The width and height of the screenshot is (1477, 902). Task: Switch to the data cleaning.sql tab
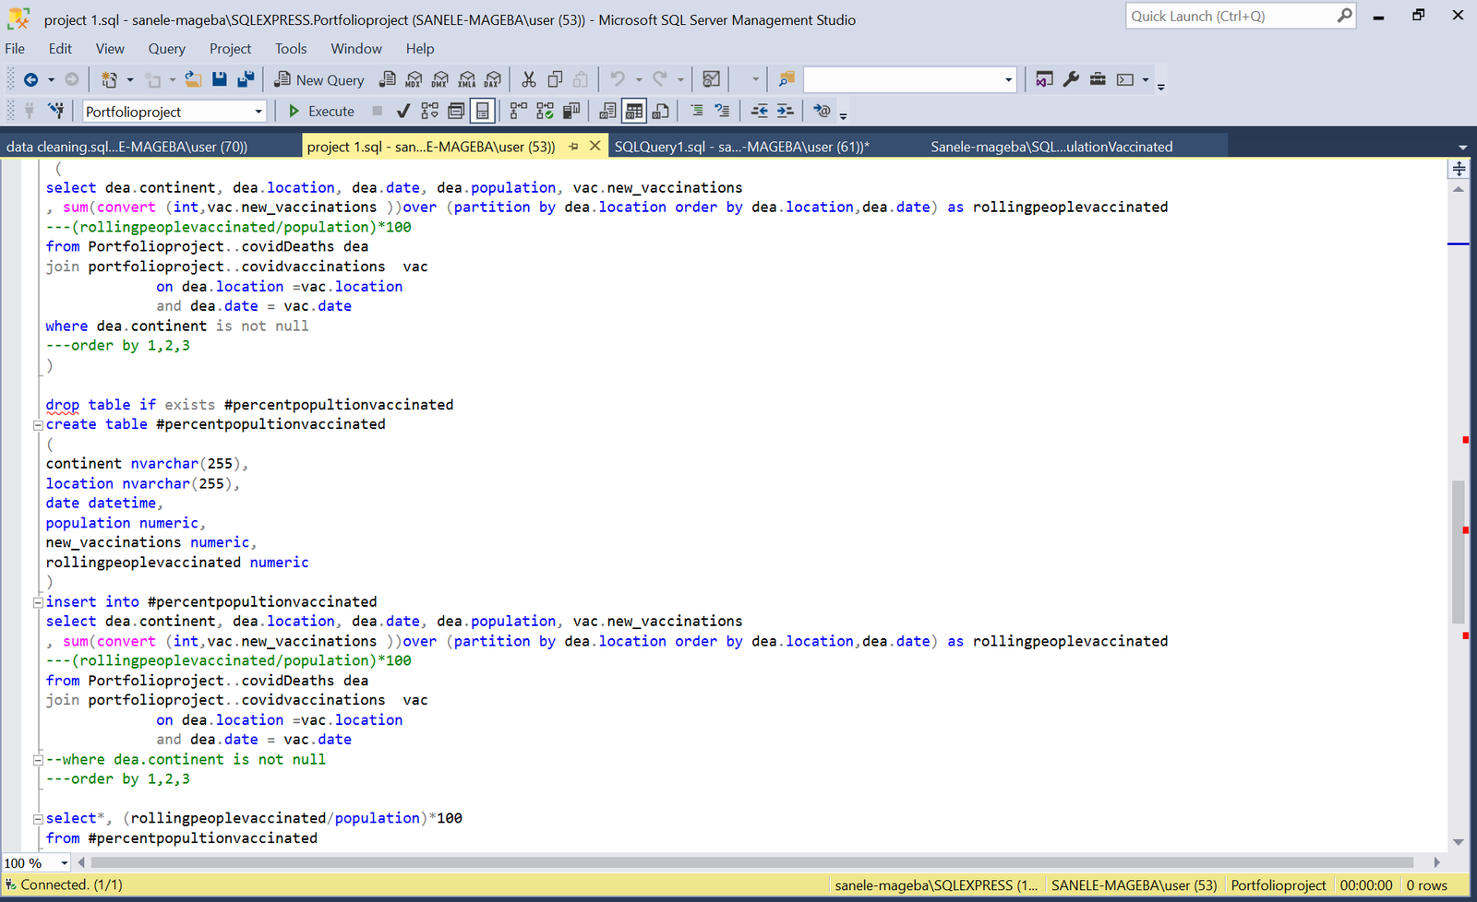point(127,147)
